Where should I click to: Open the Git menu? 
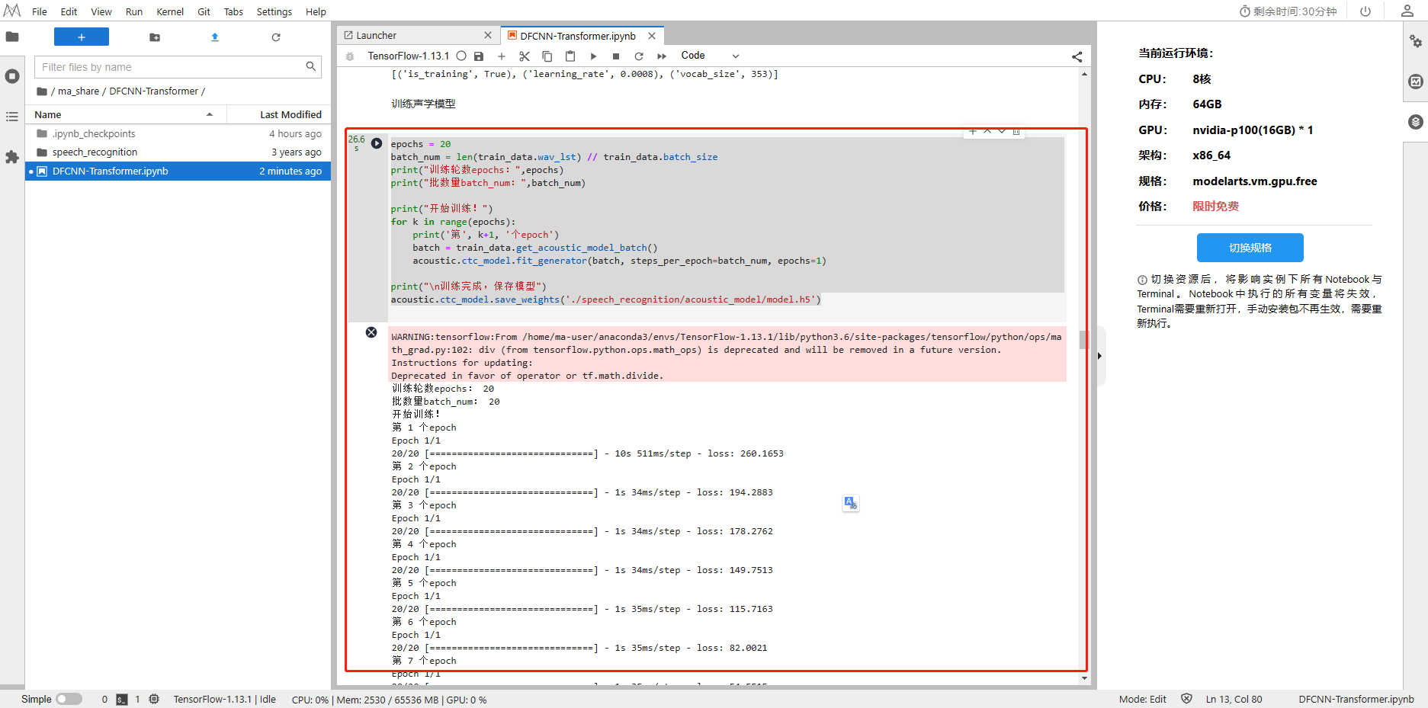click(x=204, y=11)
